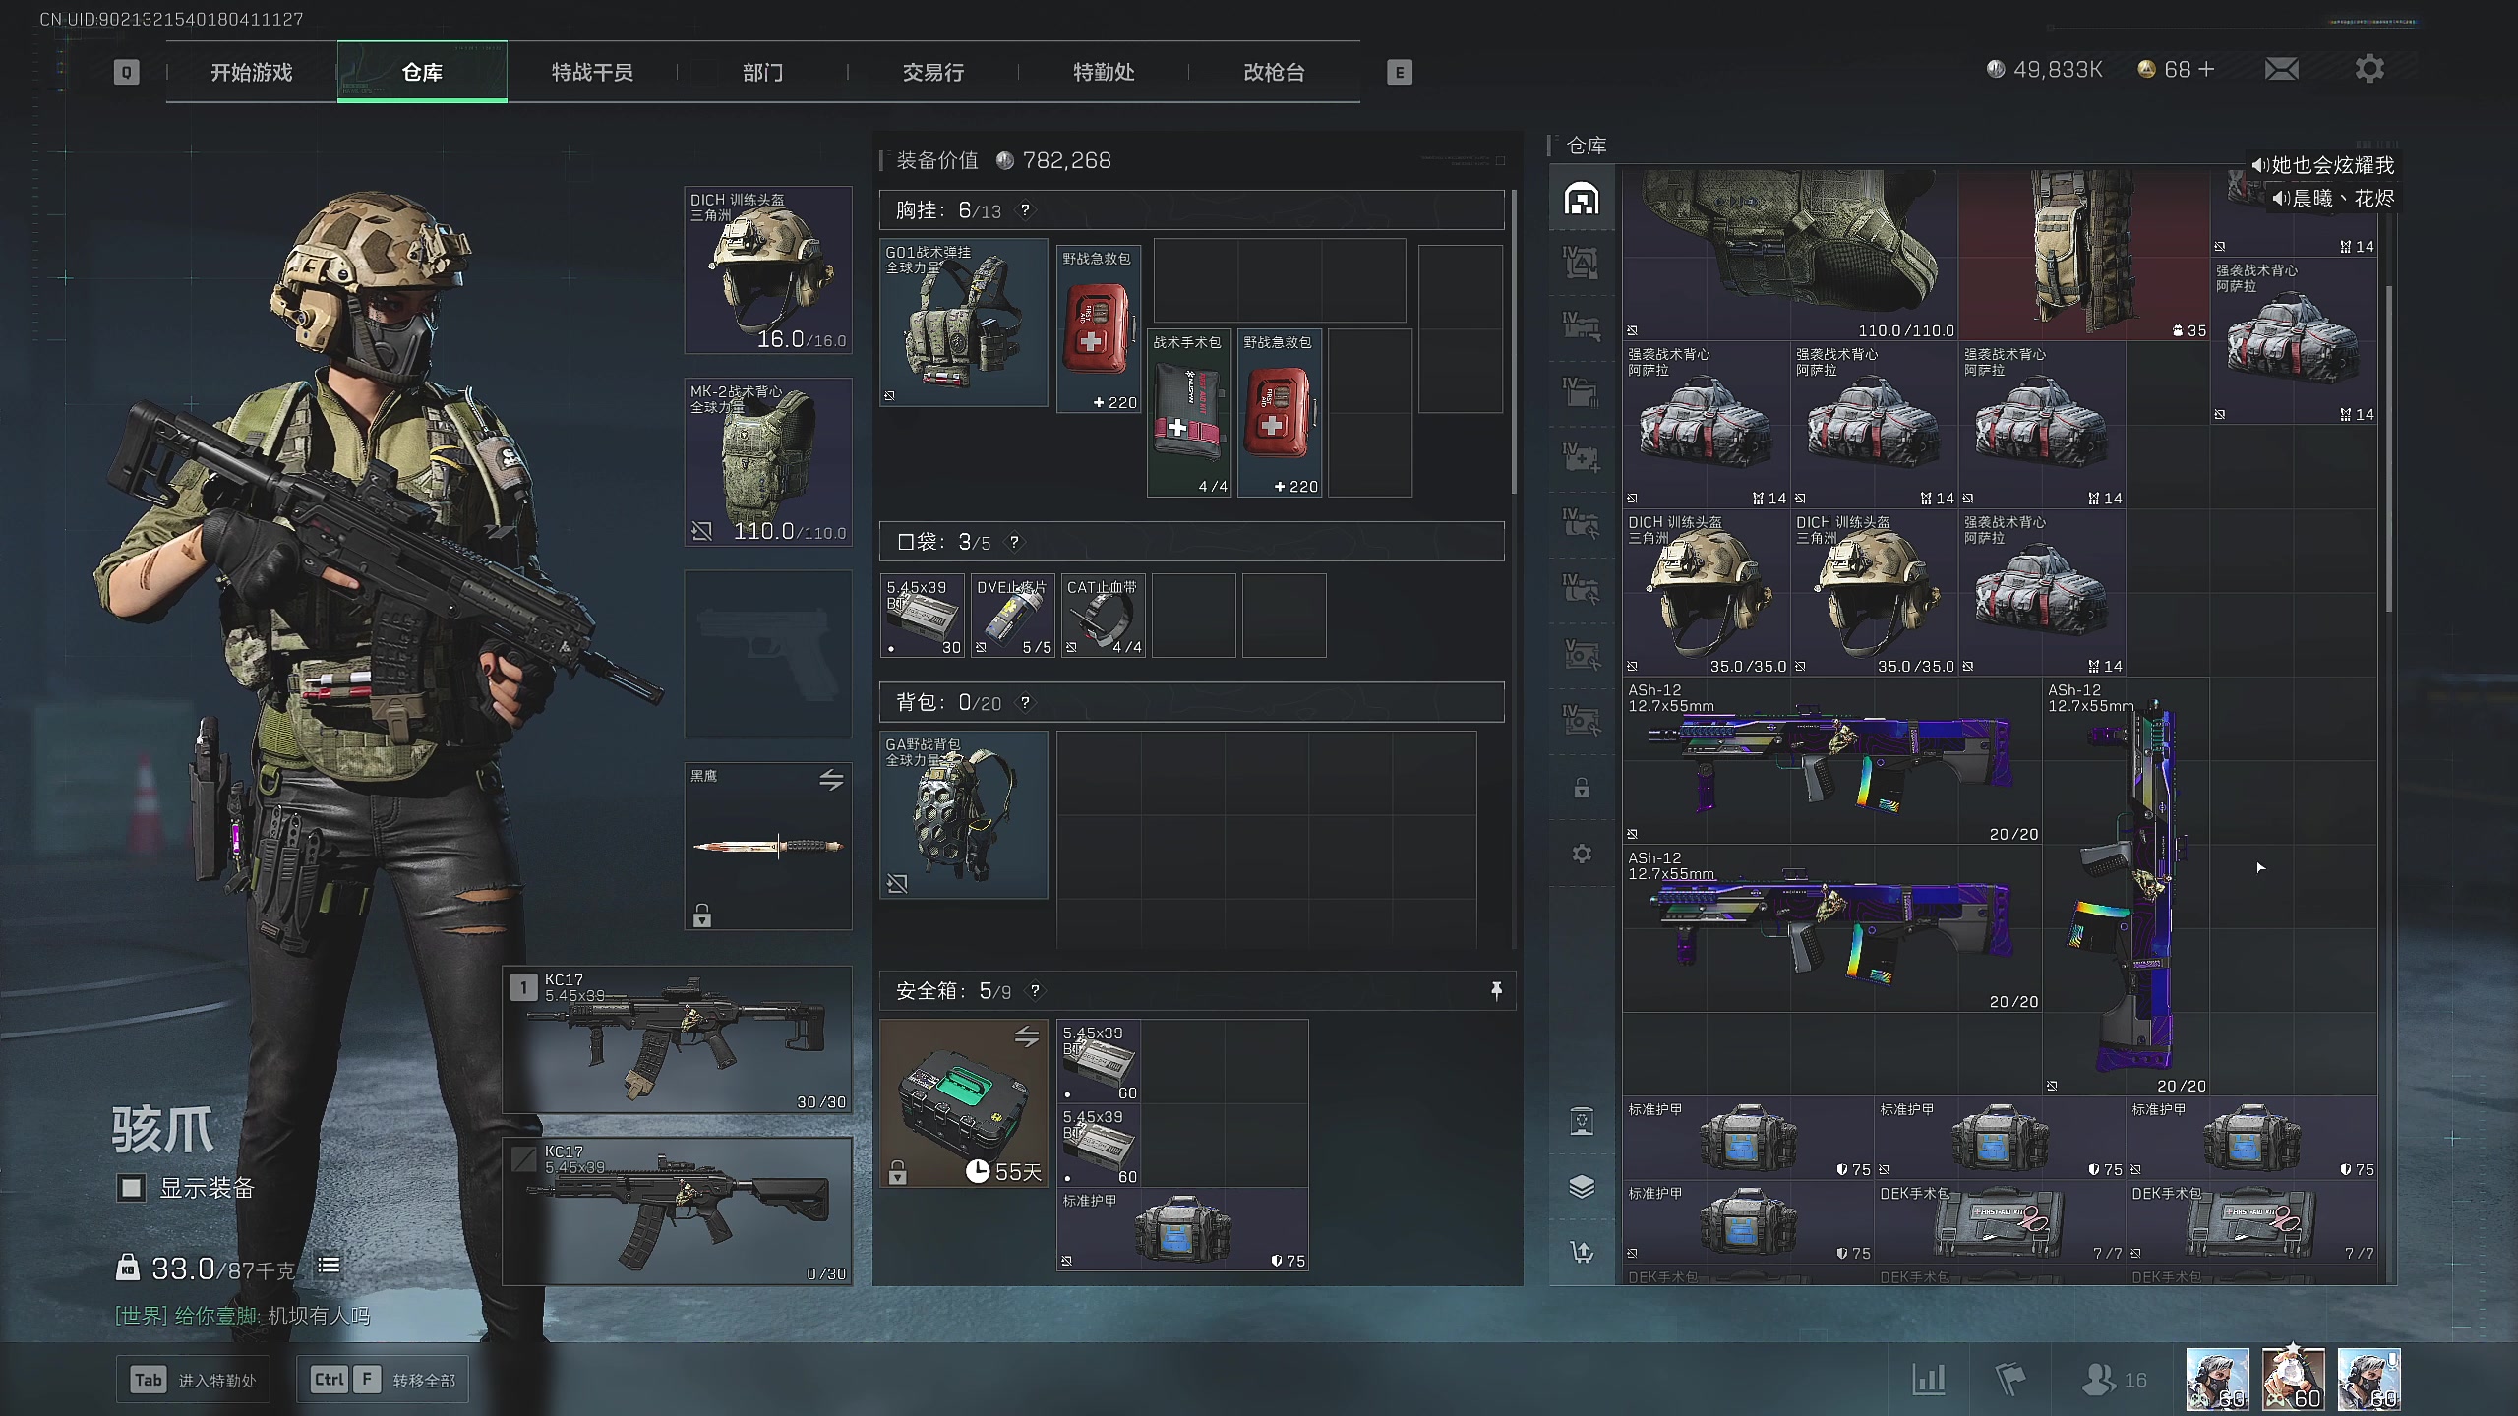This screenshot has height=1416, width=2518.
Task: Select the warehouse armor item showing 110.0/110.0
Action: pyautogui.click(x=1791, y=256)
